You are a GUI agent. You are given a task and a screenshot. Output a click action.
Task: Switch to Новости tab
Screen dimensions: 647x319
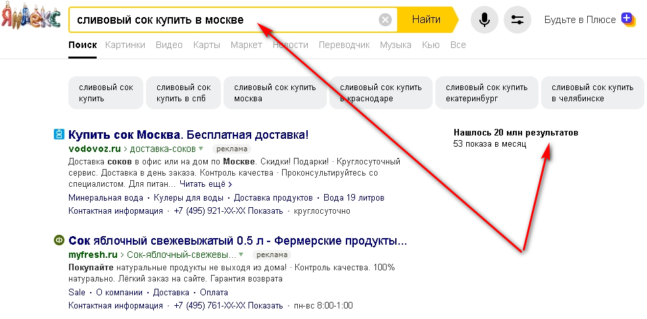click(291, 45)
